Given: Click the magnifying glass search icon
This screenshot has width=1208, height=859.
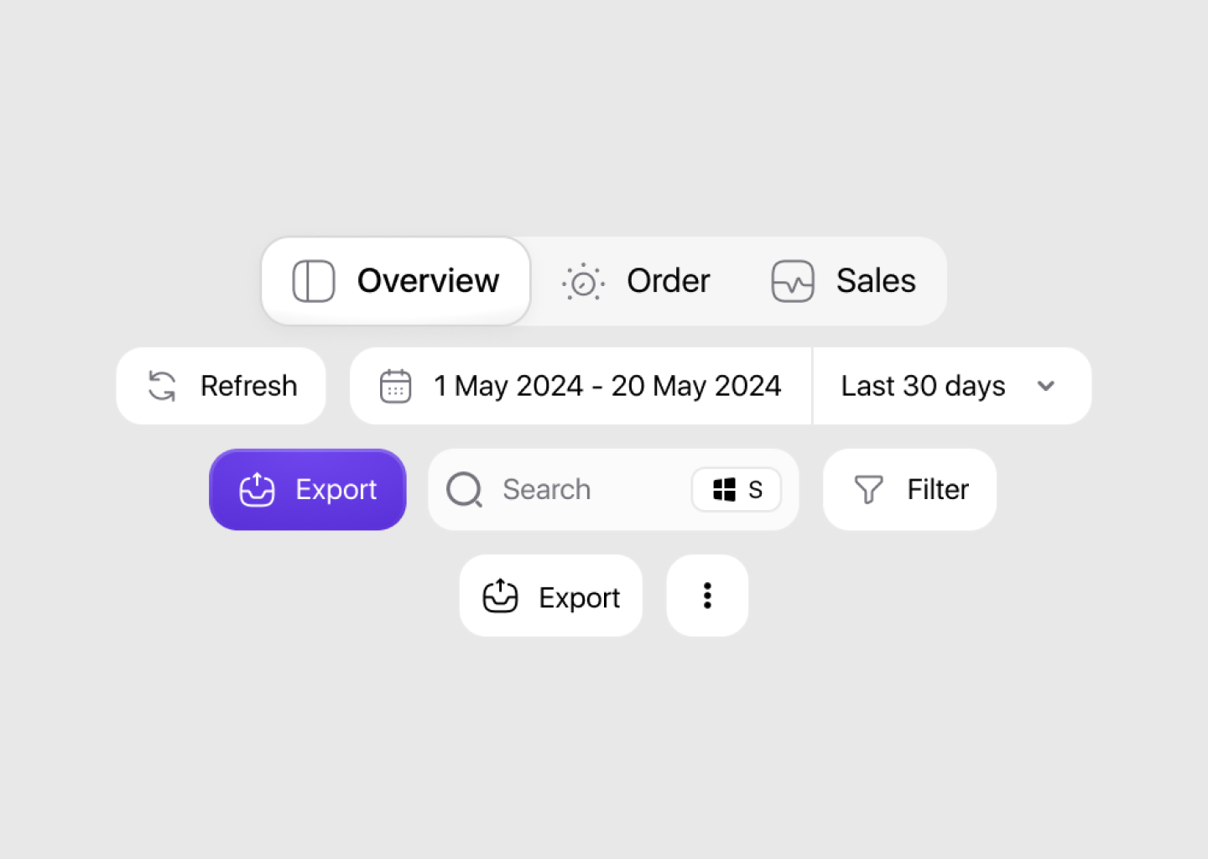Looking at the screenshot, I should click(464, 490).
